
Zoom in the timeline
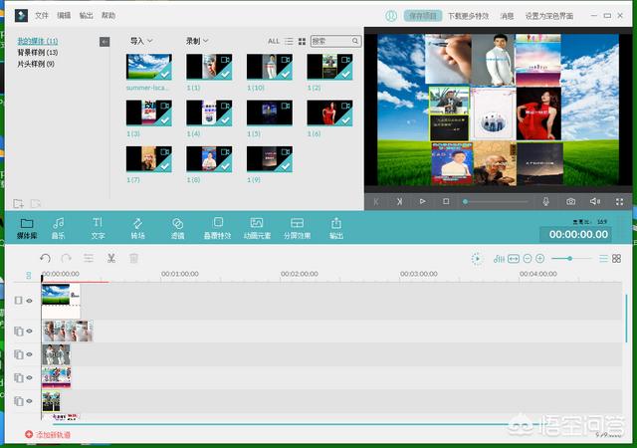[x=539, y=259]
